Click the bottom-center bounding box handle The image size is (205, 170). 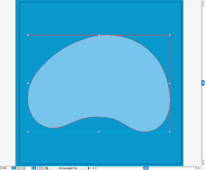point(99,132)
